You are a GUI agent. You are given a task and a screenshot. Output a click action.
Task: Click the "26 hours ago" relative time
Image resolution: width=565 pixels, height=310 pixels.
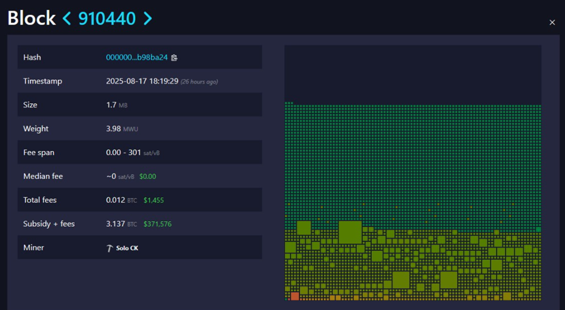click(199, 82)
